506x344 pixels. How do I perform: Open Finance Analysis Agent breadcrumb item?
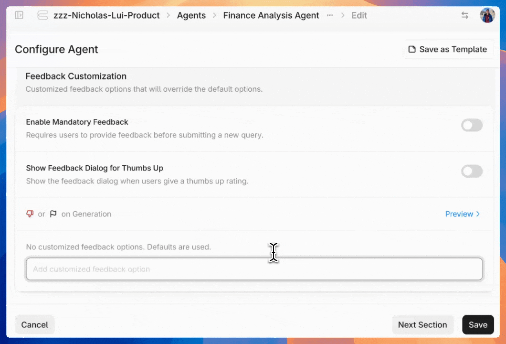pos(271,15)
